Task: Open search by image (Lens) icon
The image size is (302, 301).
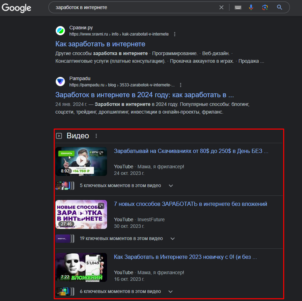Action: click(x=265, y=7)
